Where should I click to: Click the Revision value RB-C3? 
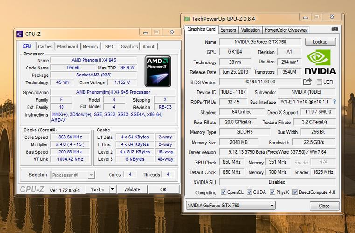coord(165,107)
